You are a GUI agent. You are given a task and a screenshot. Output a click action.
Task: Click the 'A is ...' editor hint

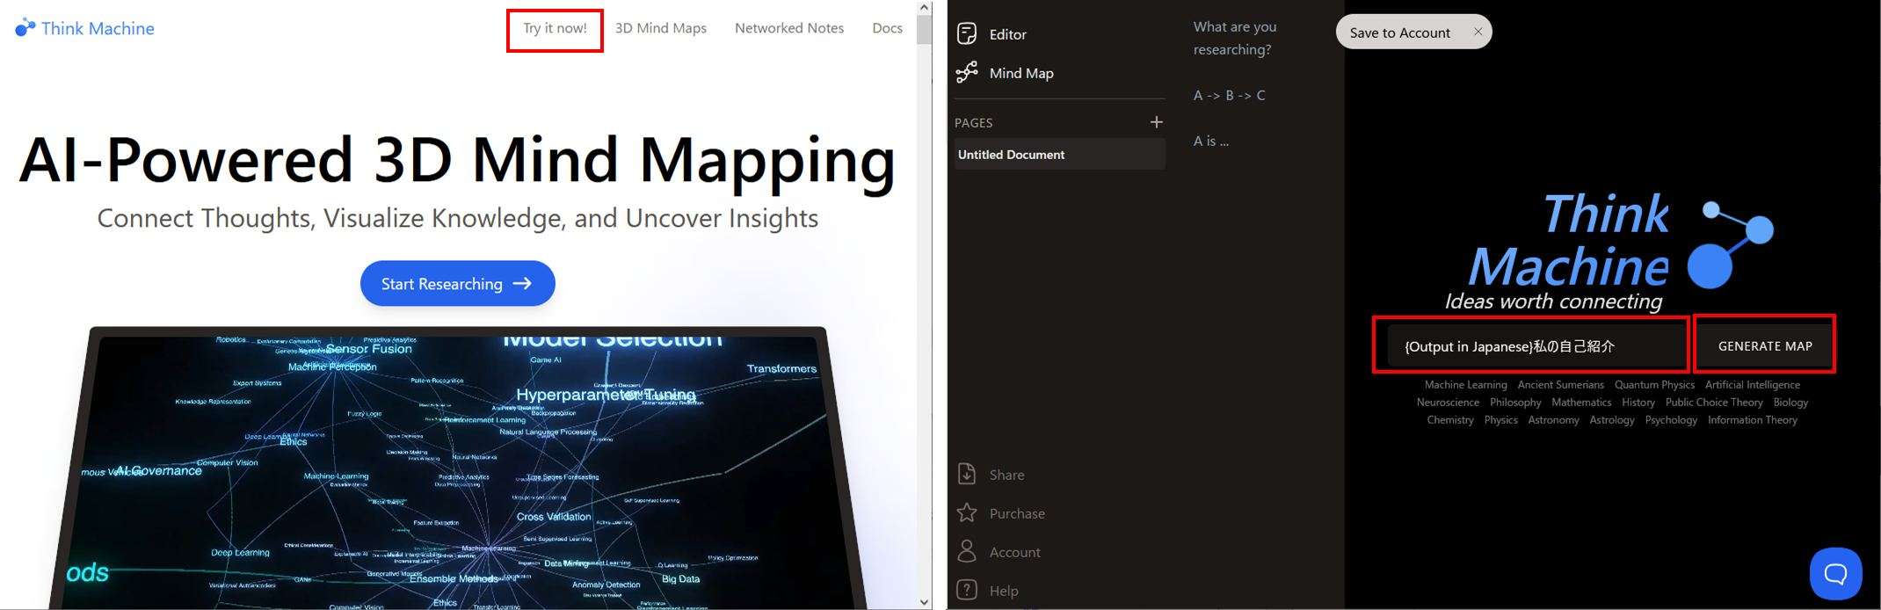click(x=1210, y=141)
